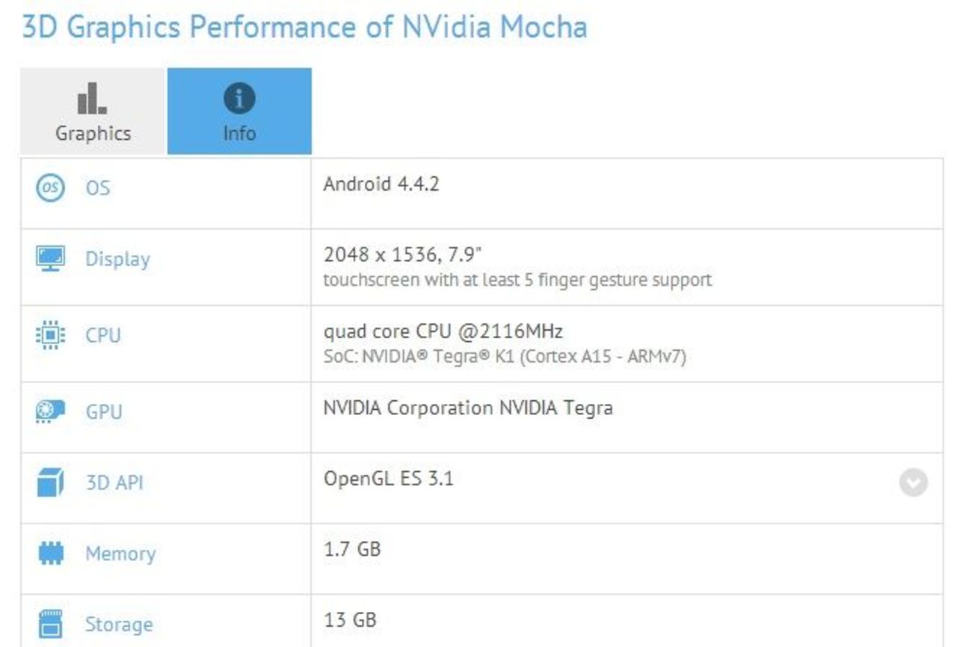This screenshot has width=957, height=647.
Task: Select the 13 GB storage value
Action: (x=350, y=619)
